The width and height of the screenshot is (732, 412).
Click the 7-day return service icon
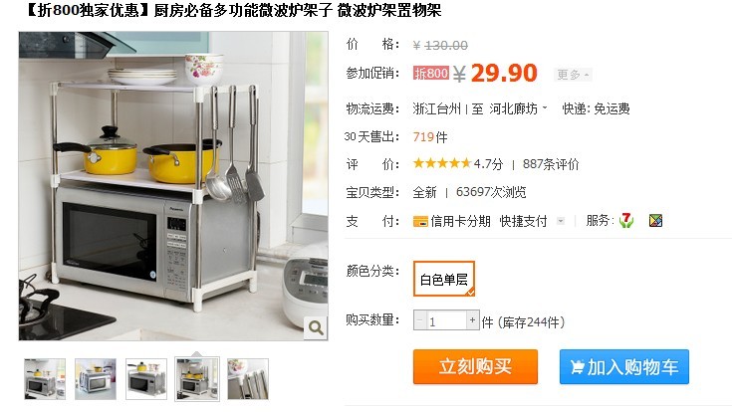pos(626,220)
